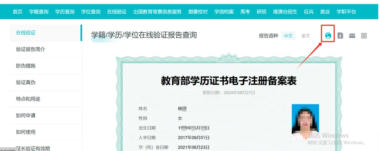379x151 pixels.
Task: Switch report language to 英文
Action: [306, 36]
